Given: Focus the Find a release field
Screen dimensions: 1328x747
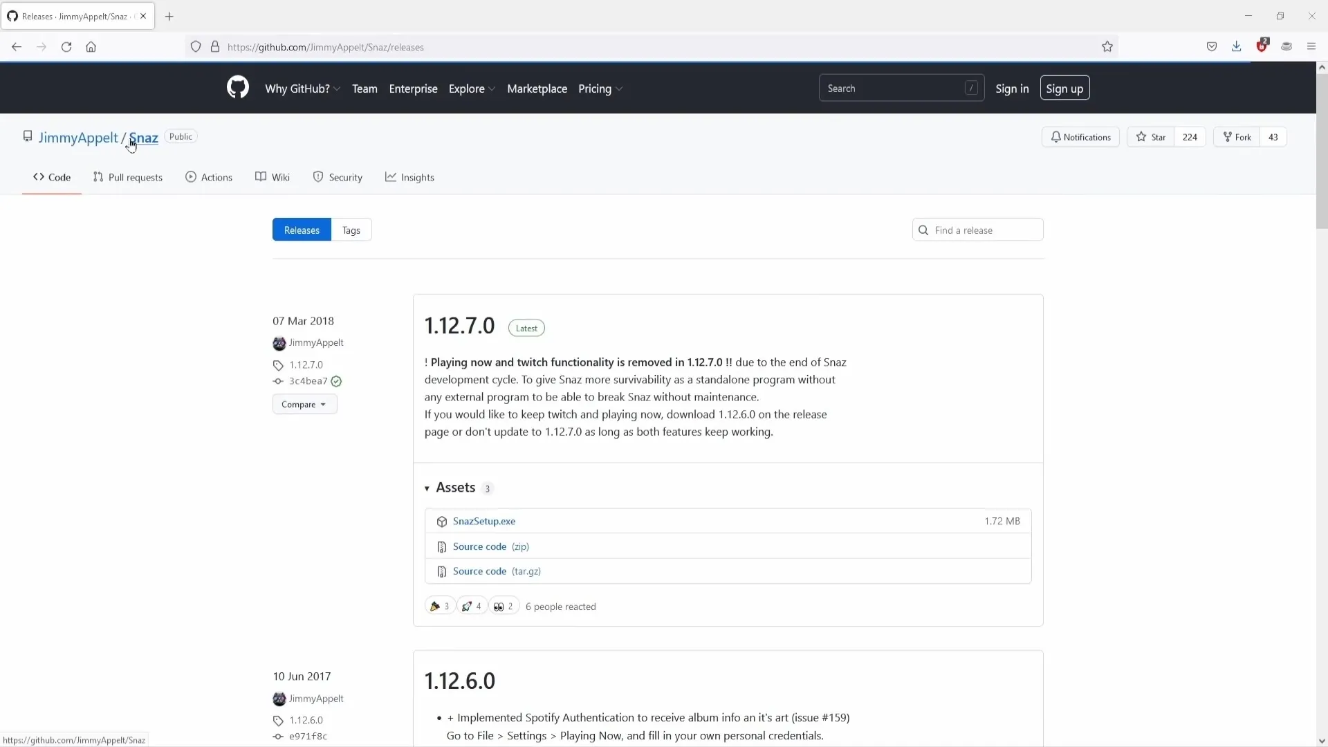Looking at the screenshot, I should click(x=977, y=230).
